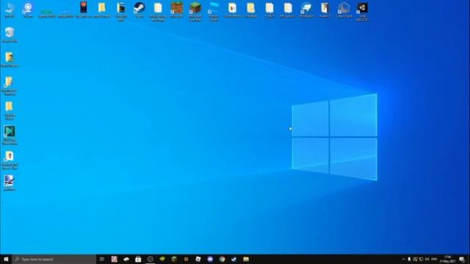The width and height of the screenshot is (470, 264).
Task: Open the Minecraft block icon on the taskbar
Action: (174, 259)
